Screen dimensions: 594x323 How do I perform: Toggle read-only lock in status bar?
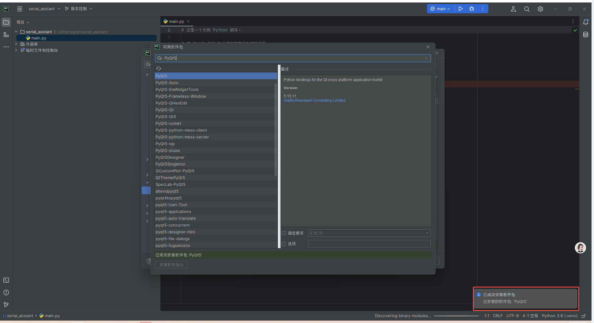pos(584,316)
